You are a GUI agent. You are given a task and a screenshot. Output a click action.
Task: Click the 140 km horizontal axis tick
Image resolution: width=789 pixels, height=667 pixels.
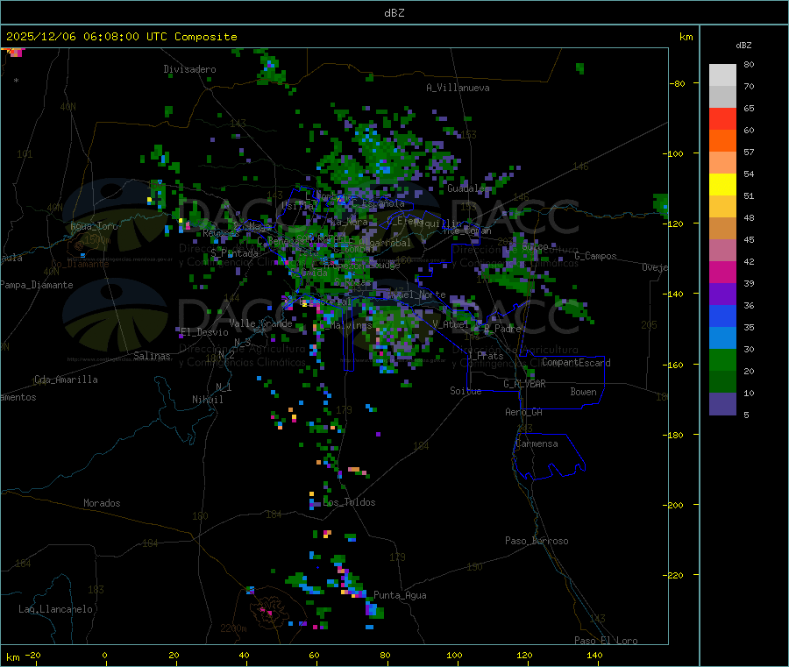point(594,655)
